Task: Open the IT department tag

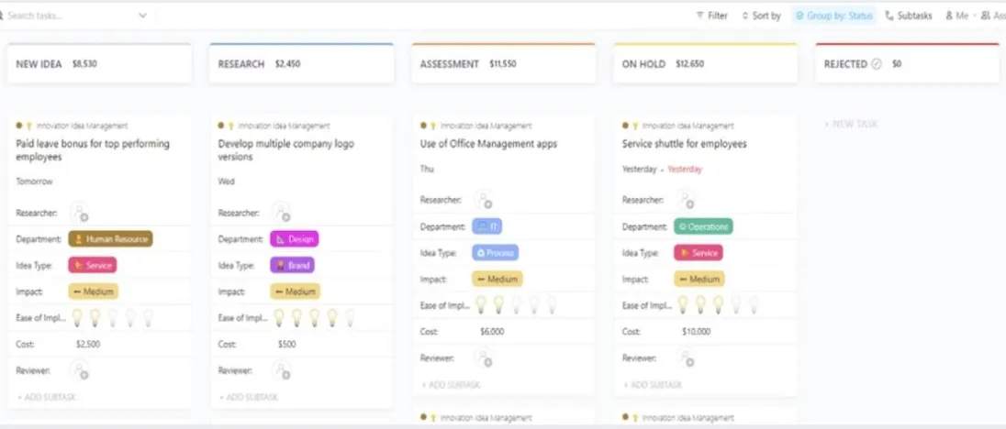Action: point(487,226)
